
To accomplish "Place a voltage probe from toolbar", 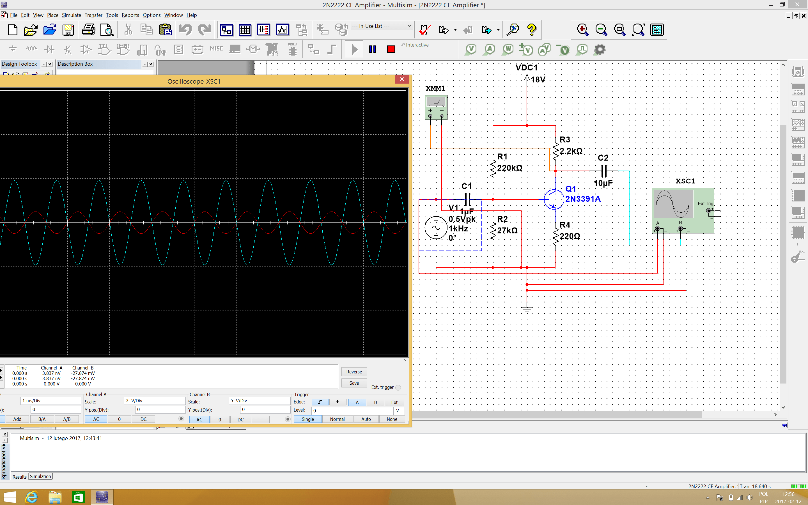I will point(471,49).
